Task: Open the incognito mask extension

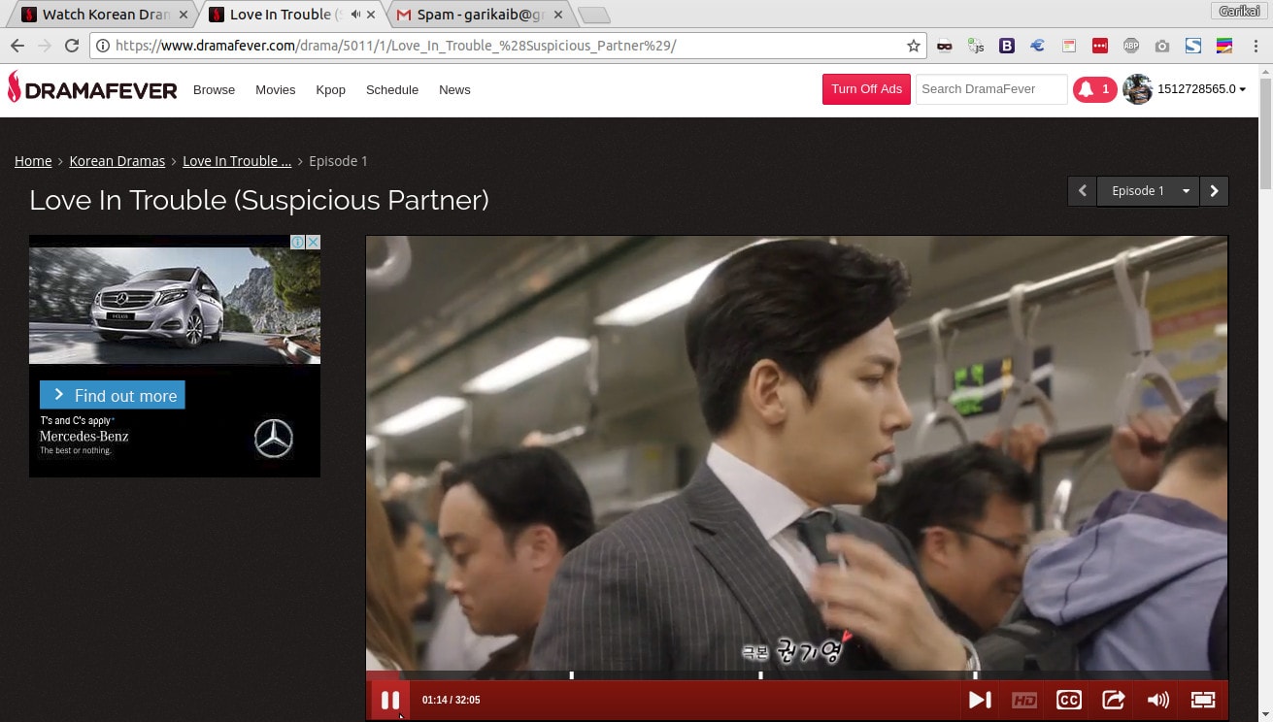Action: coord(944,46)
